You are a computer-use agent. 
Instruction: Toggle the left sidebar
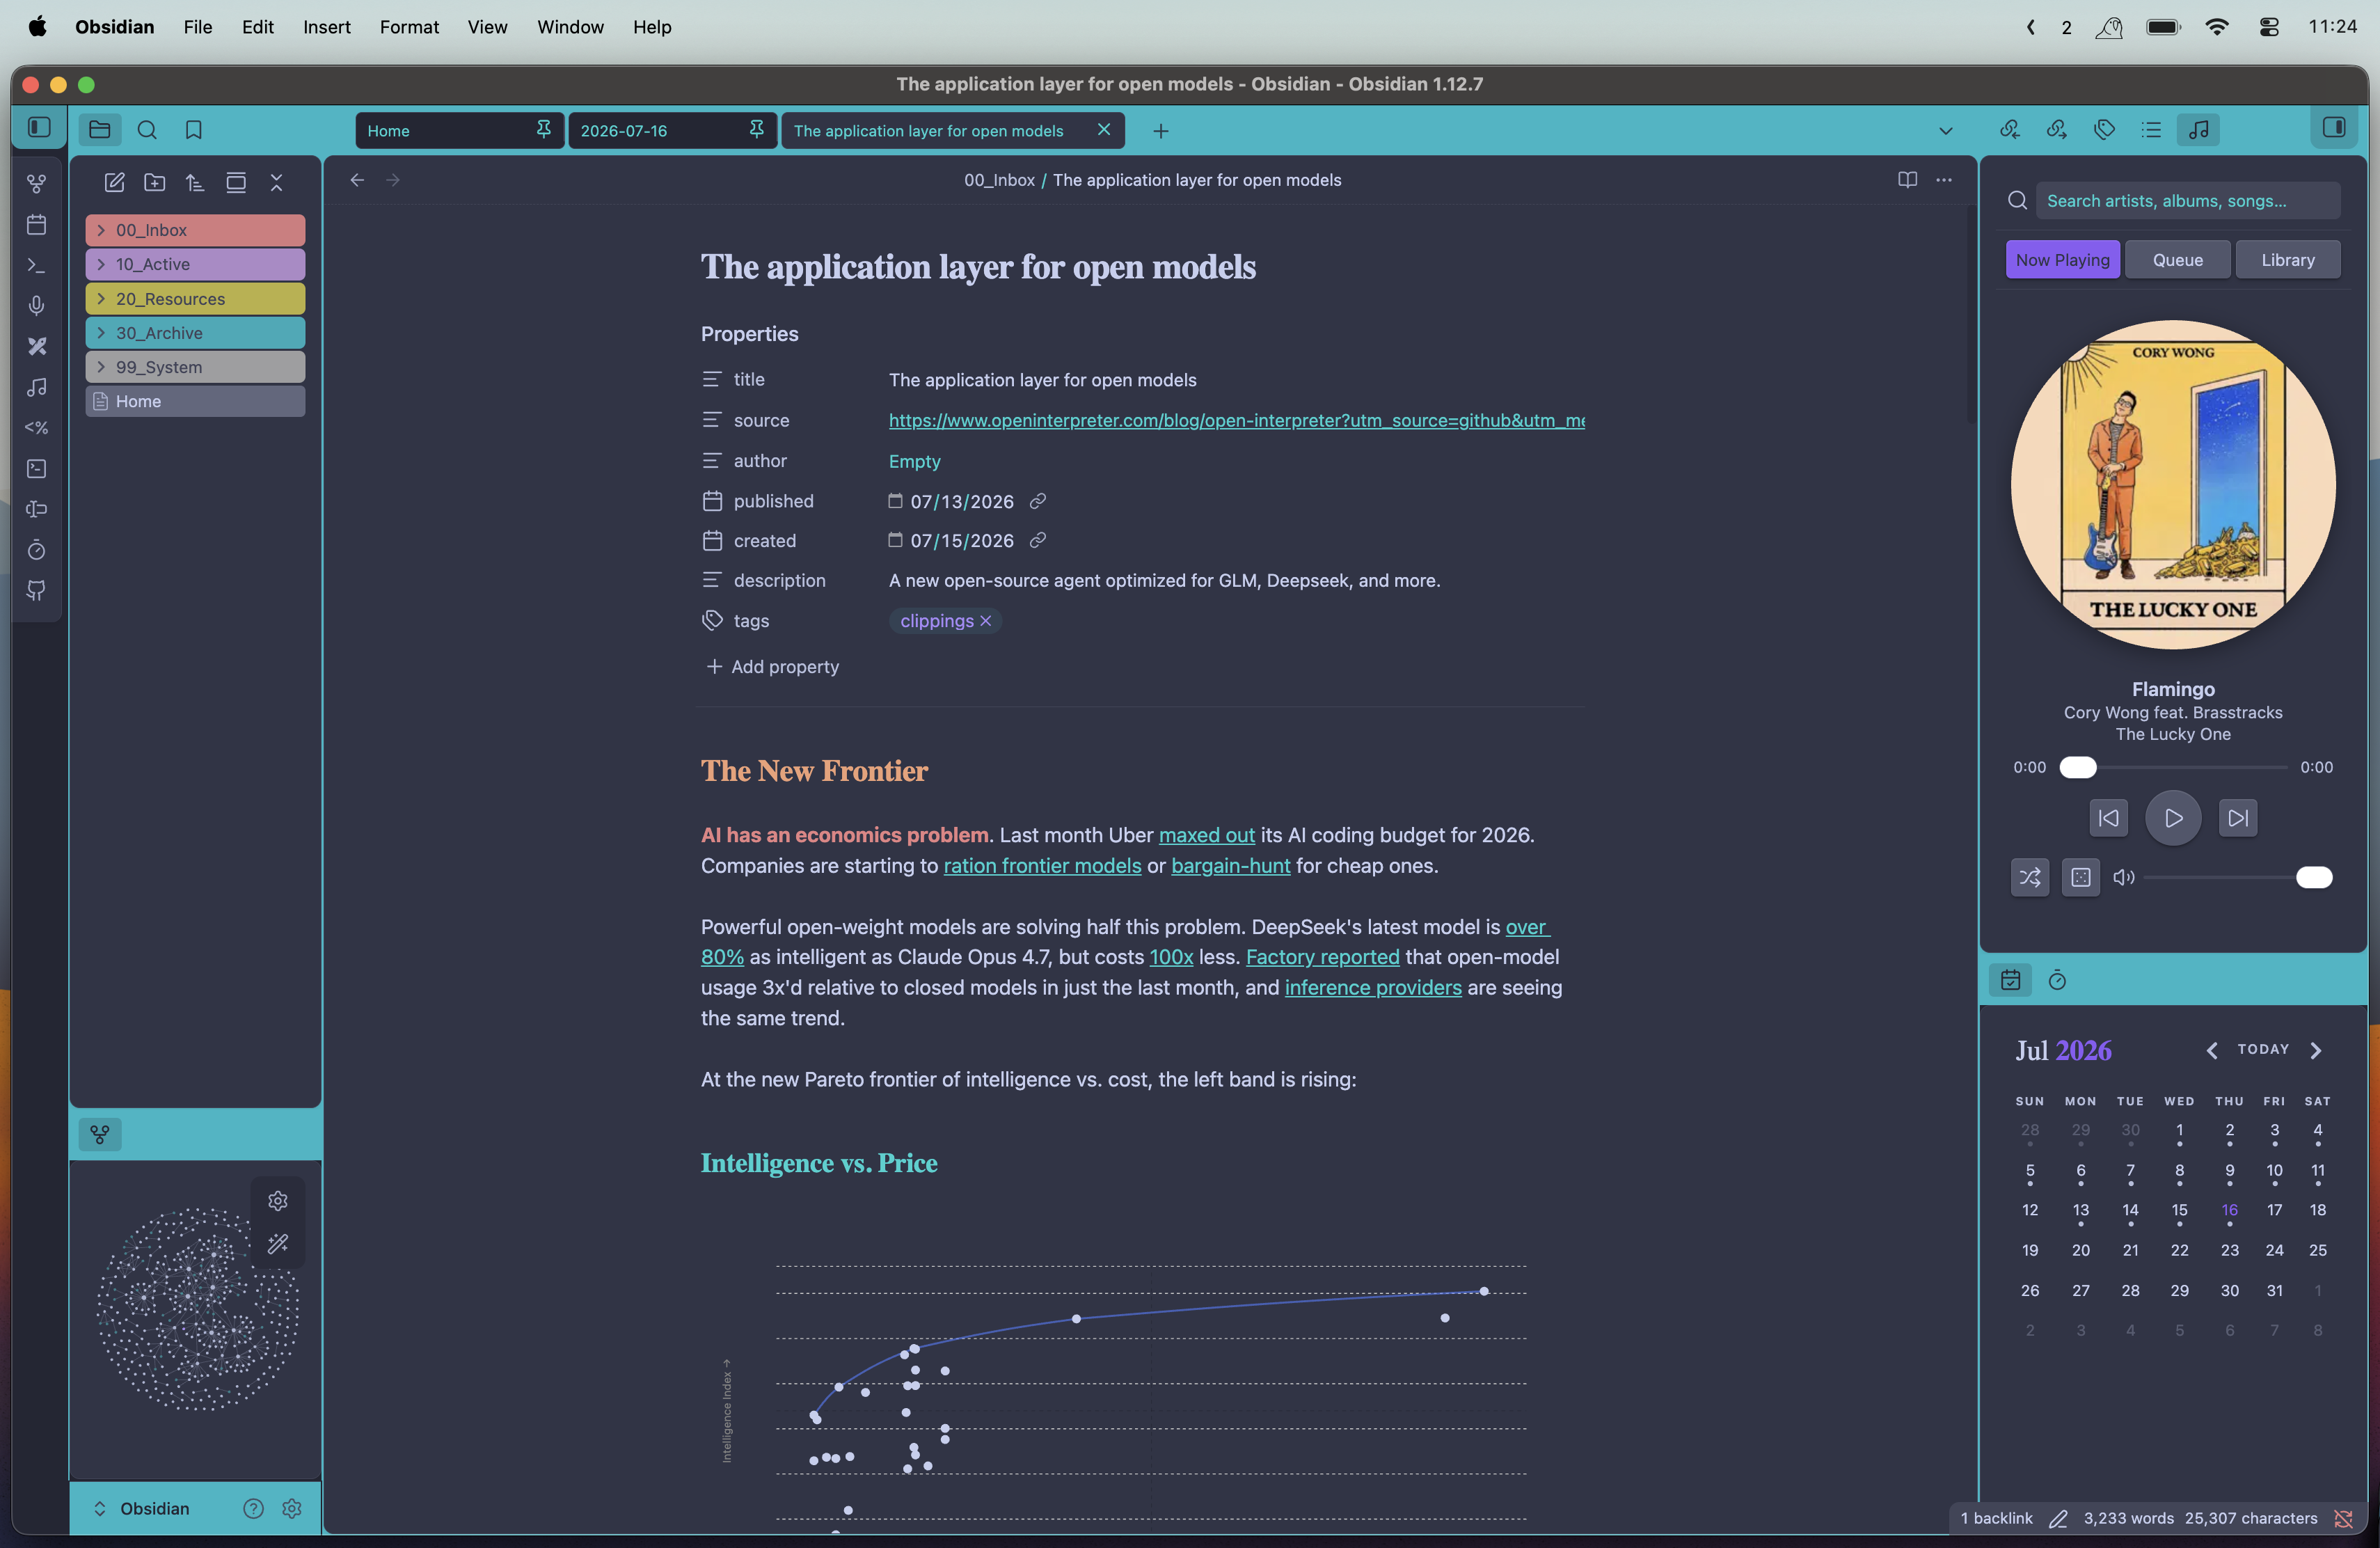click(39, 128)
